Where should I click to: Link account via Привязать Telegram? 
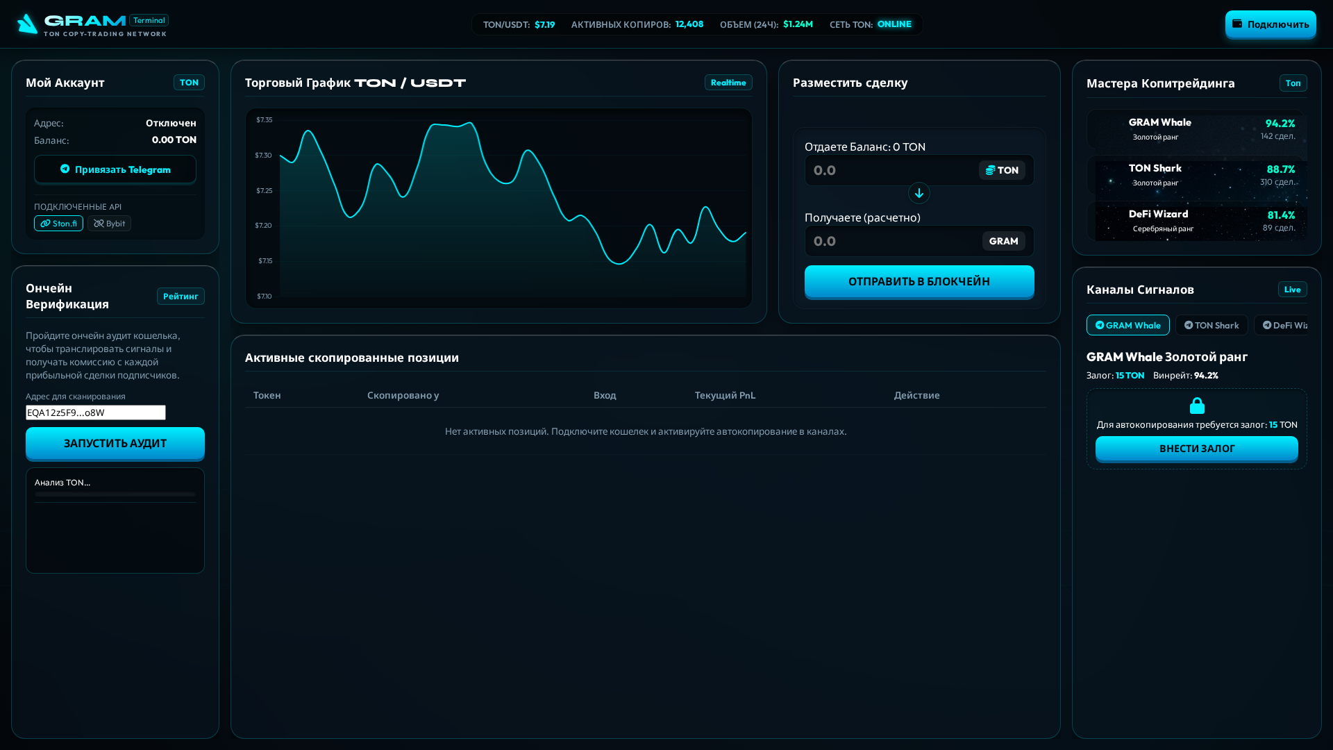(x=115, y=169)
